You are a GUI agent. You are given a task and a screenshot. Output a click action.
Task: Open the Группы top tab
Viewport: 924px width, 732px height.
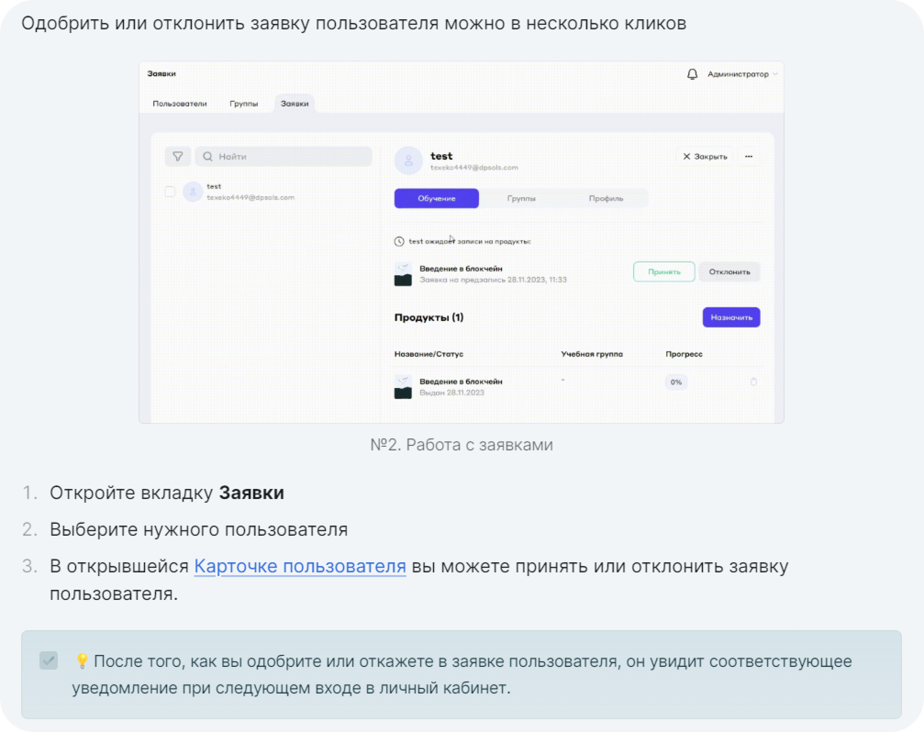click(244, 104)
